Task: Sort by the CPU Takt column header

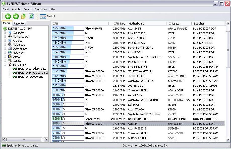Action: pyautogui.click(x=118, y=24)
